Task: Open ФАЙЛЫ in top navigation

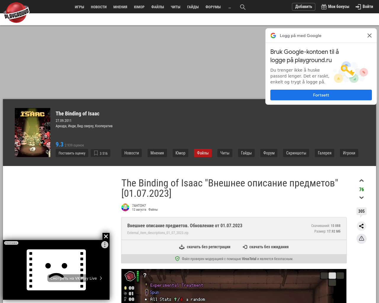Action: (x=158, y=7)
